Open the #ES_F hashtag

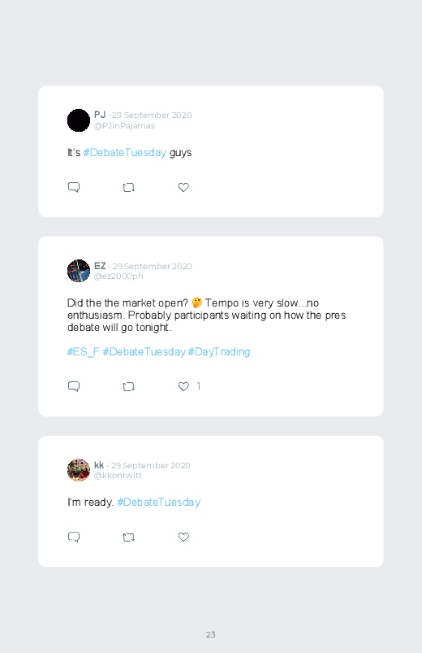(83, 352)
